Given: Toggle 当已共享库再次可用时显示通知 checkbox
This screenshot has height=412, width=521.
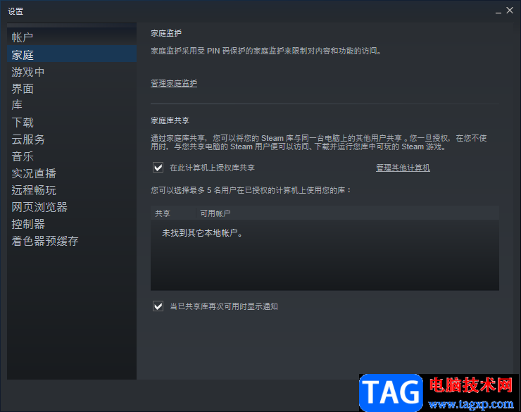Looking at the screenshot, I should tap(158, 306).
